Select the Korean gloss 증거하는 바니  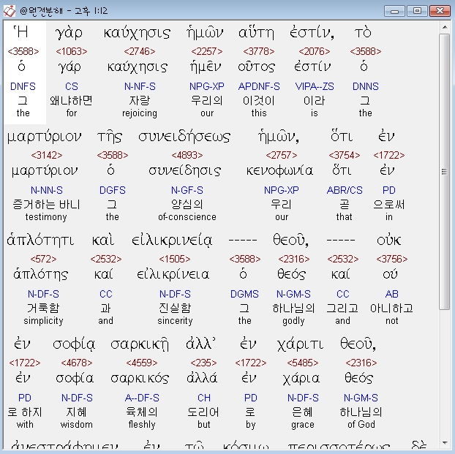(x=46, y=205)
